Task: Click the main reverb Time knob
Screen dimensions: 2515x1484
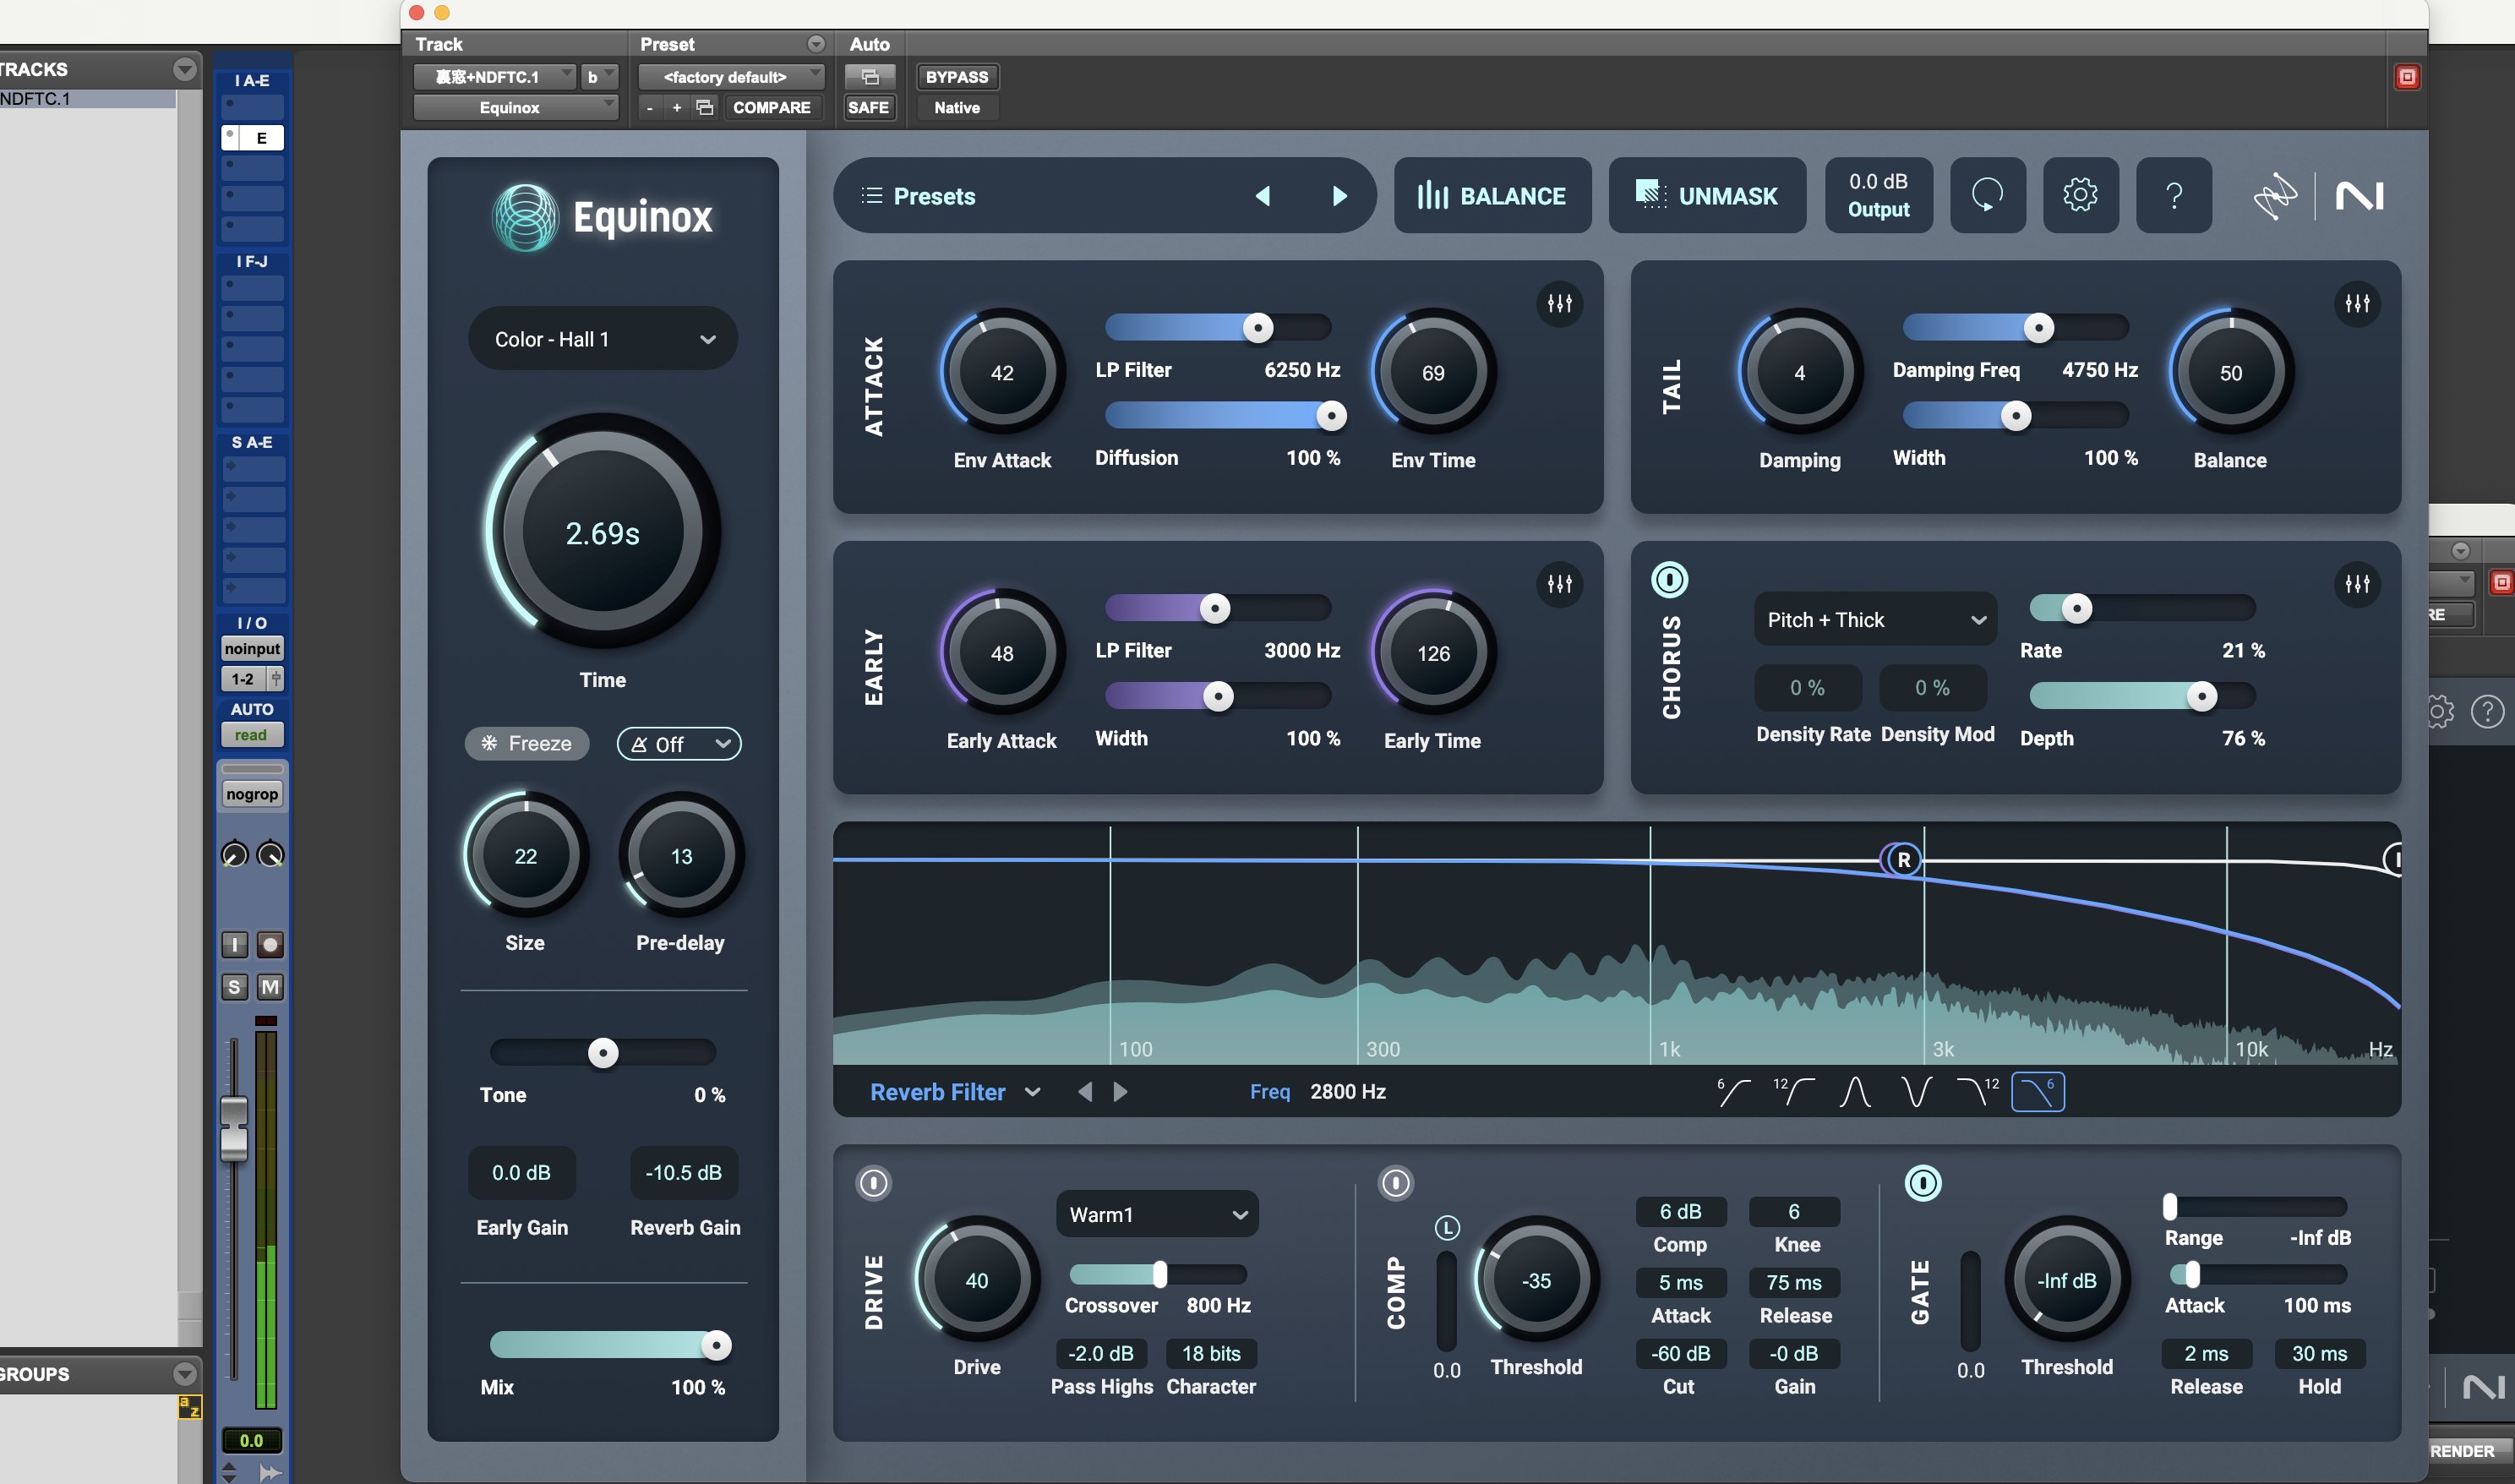Action: [x=602, y=533]
